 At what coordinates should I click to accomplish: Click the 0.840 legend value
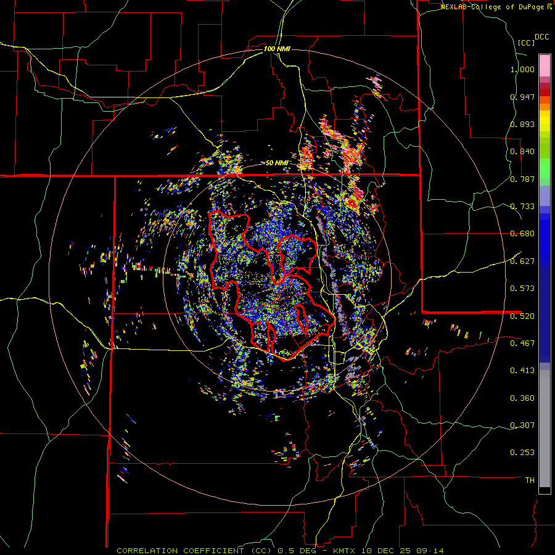pyautogui.click(x=522, y=152)
